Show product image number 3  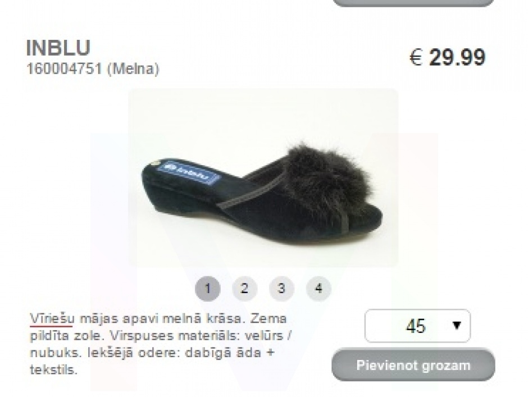tap(281, 289)
